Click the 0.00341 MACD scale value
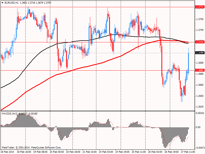Screen dimensions: 205x154 tap(200, 113)
